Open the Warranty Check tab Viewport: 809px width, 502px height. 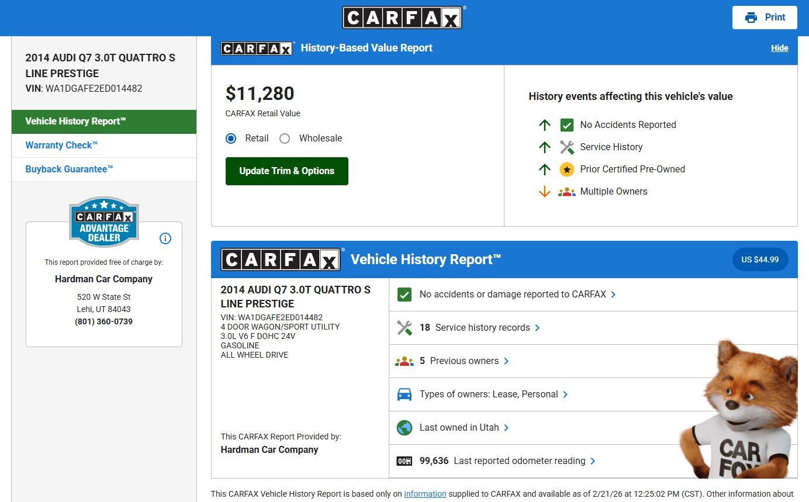click(x=61, y=146)
